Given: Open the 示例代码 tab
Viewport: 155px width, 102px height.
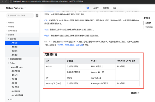Looking at the screenshot, I should pyautogui.click(x=106, y=8).
